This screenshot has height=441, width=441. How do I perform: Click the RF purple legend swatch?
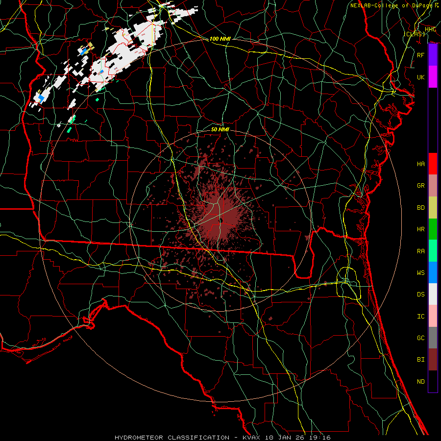(433, 55)
